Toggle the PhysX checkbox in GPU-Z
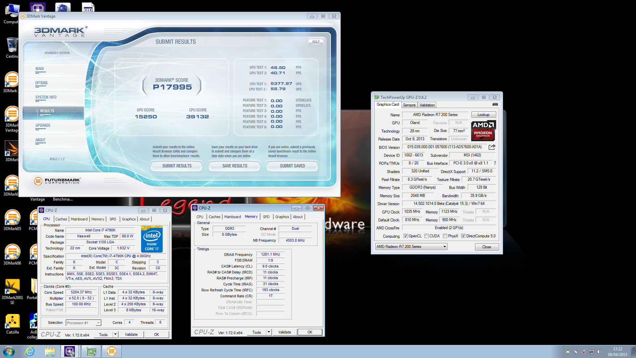 coord(445,236)
